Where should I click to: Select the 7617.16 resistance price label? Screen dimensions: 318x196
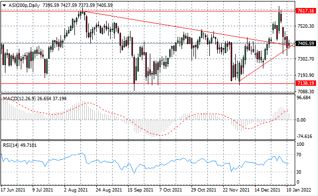click(x=306, y=11)
